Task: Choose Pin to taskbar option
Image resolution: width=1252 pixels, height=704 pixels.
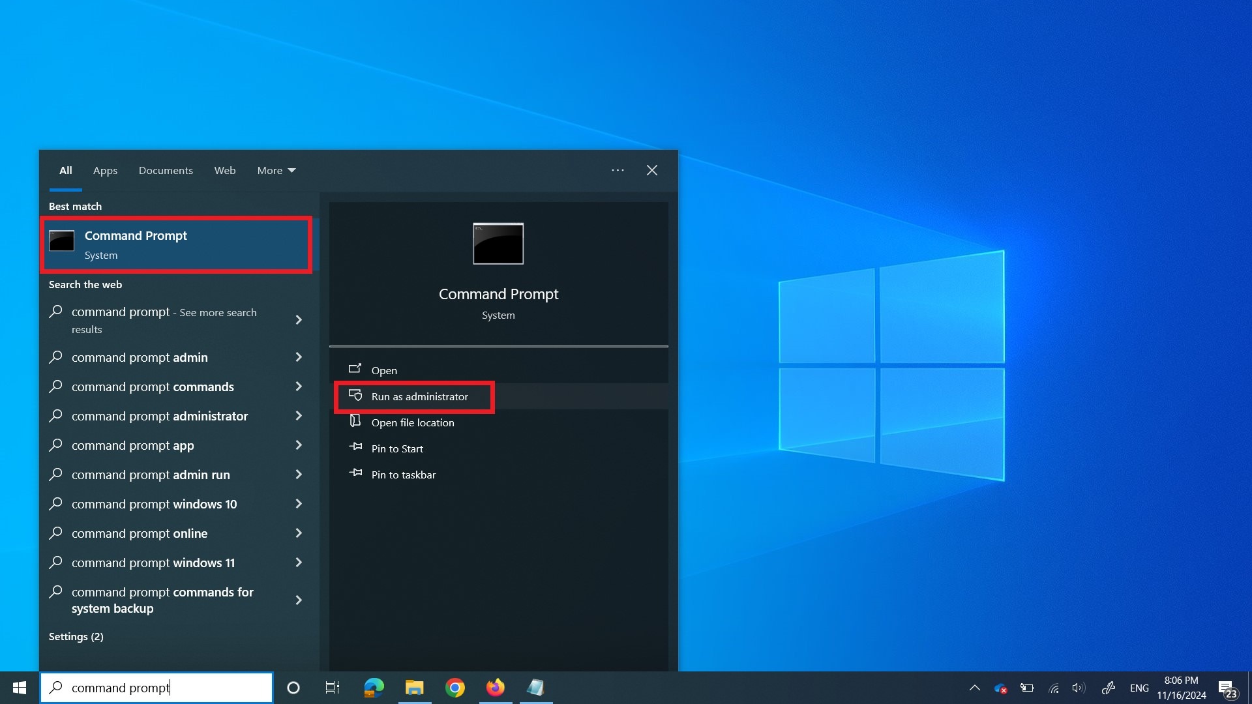Action: coord(403,475)
